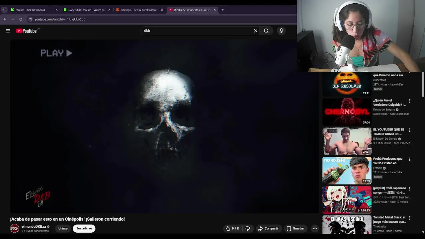This screenshot has width=425, height=239.
Task: Open the YouTube guide hamburger menu
Action: (8, 31)
